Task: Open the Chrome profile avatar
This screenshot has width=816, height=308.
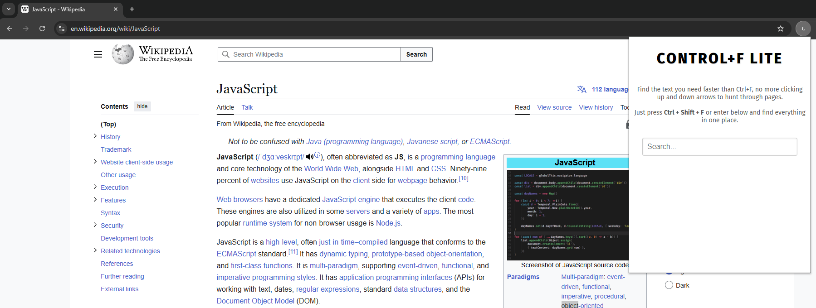Action: (803, 29)
